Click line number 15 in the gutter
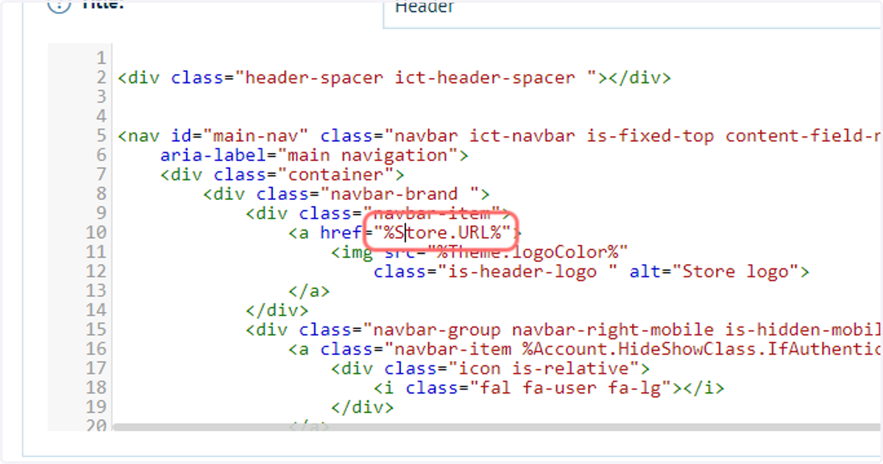883x464 pixels. [x=96, y=329]
